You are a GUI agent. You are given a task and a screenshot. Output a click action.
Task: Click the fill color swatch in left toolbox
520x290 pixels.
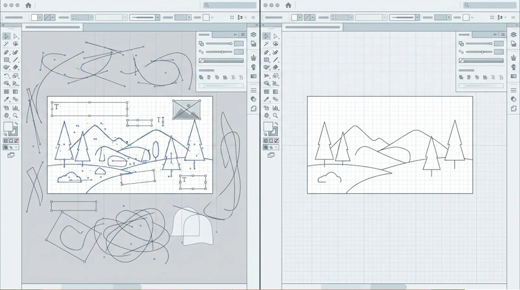coord(8,127)
